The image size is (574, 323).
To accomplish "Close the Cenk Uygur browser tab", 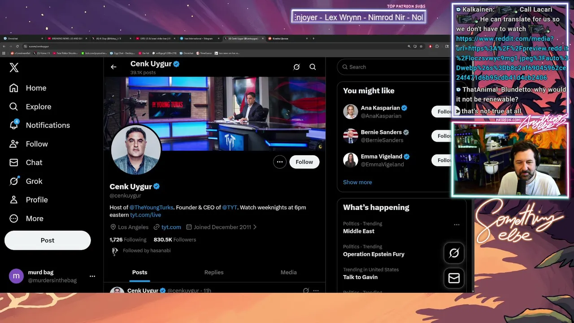I will (x=263, y=39).
